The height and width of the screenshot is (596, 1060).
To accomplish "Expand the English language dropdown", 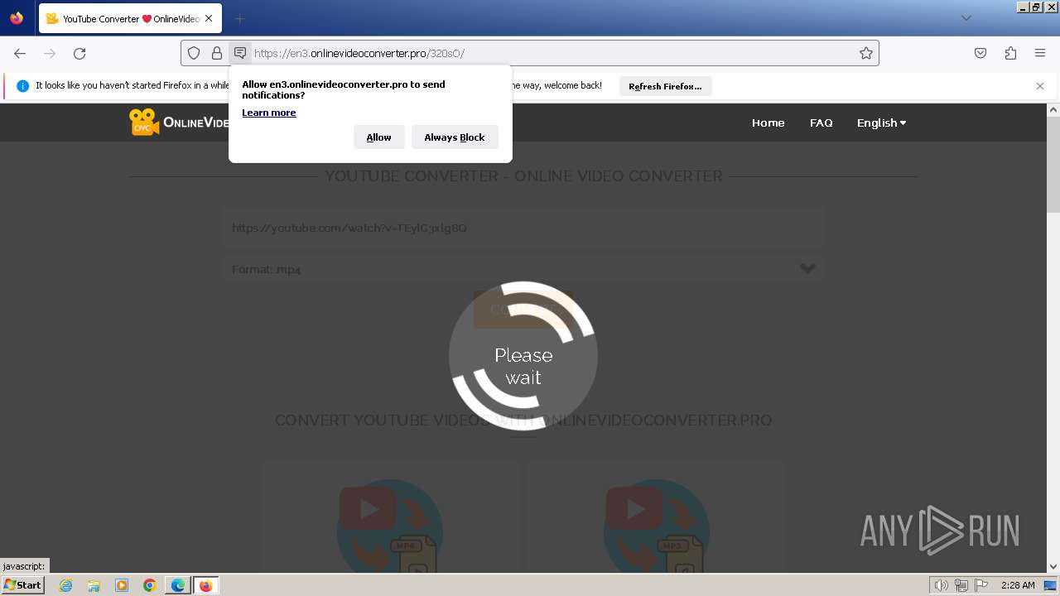I will [x=881, y=123].
